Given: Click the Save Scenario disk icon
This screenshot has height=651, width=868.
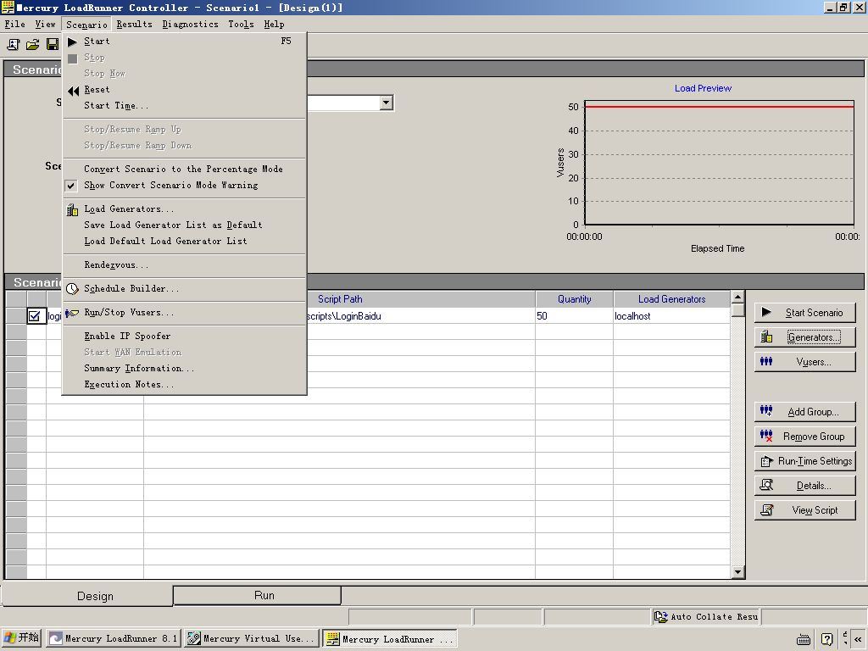Looking at the screenshot, I should (53, 44).
